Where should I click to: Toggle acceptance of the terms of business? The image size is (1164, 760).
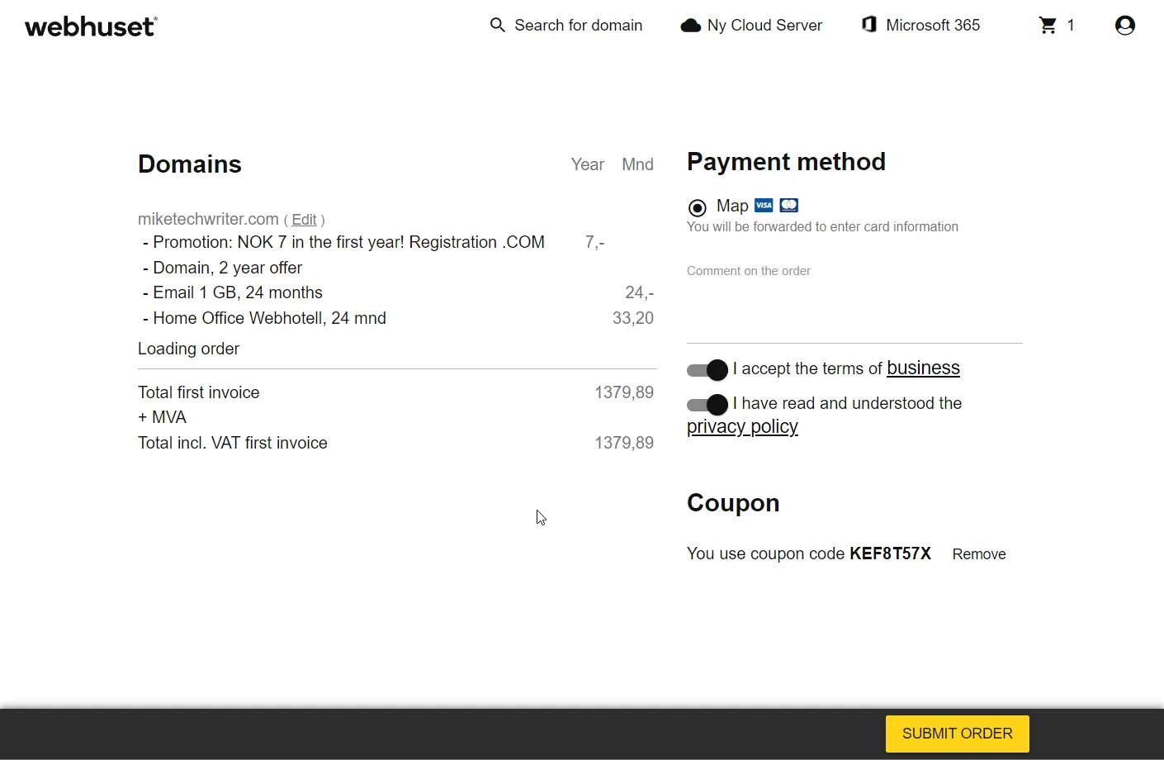pos(707,369)
